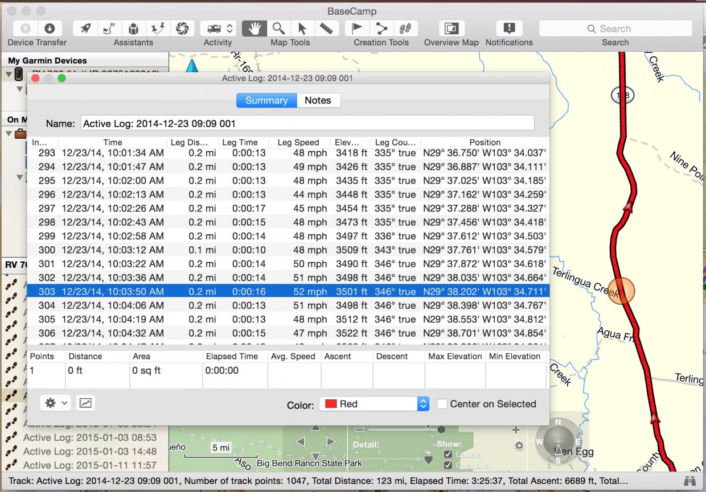Click the camera shutter assistant icon
706x492 pixels.
coord(182,28)
